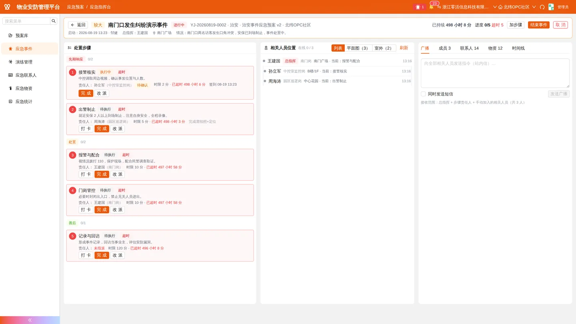Open the 联系人 14 tab
The height and width of the screenshot is (324, 576).
[469, 48]
